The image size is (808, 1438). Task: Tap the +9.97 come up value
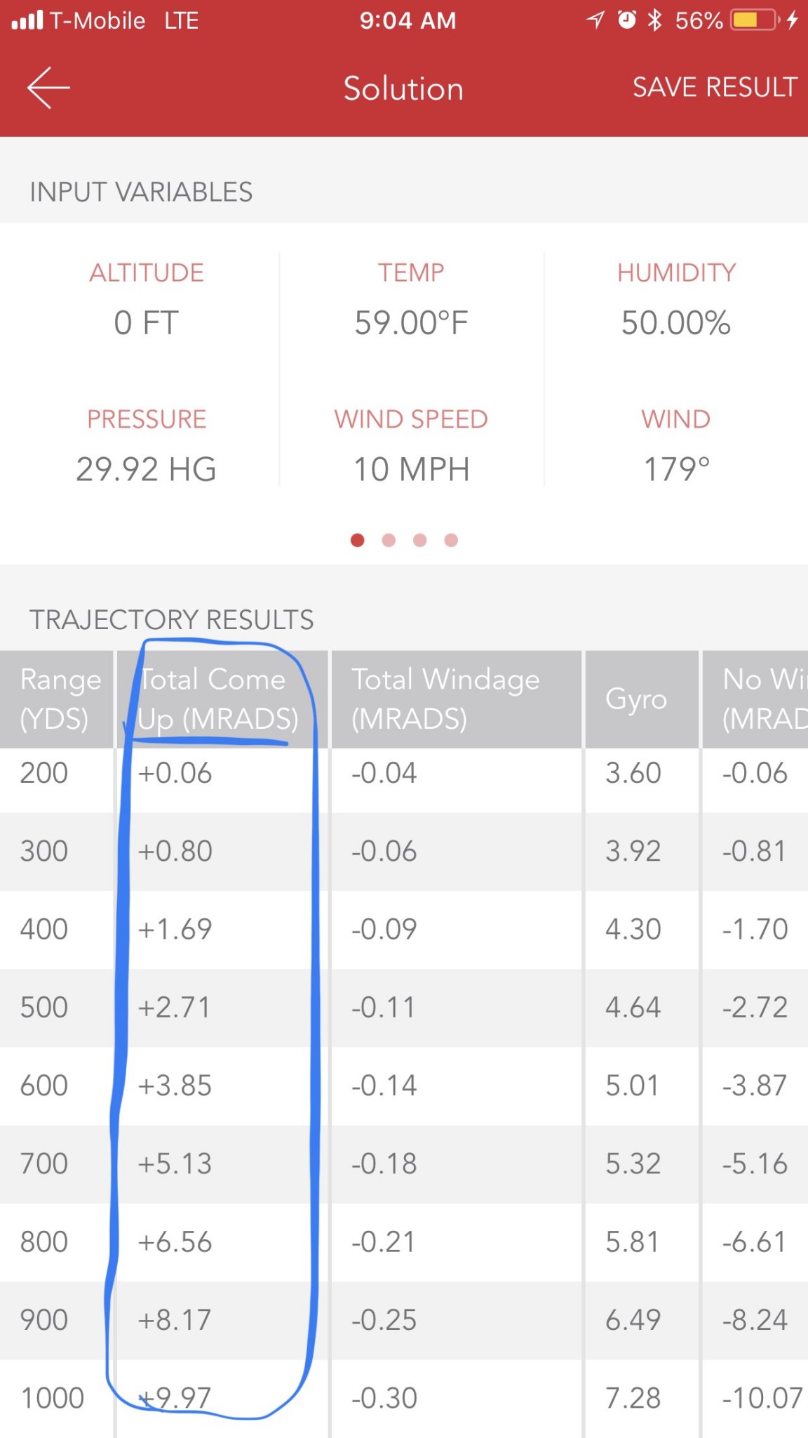175,1397
